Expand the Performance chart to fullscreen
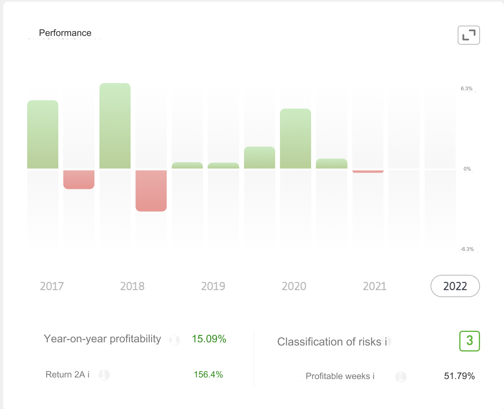504x409 pixels. click(468, 35)
